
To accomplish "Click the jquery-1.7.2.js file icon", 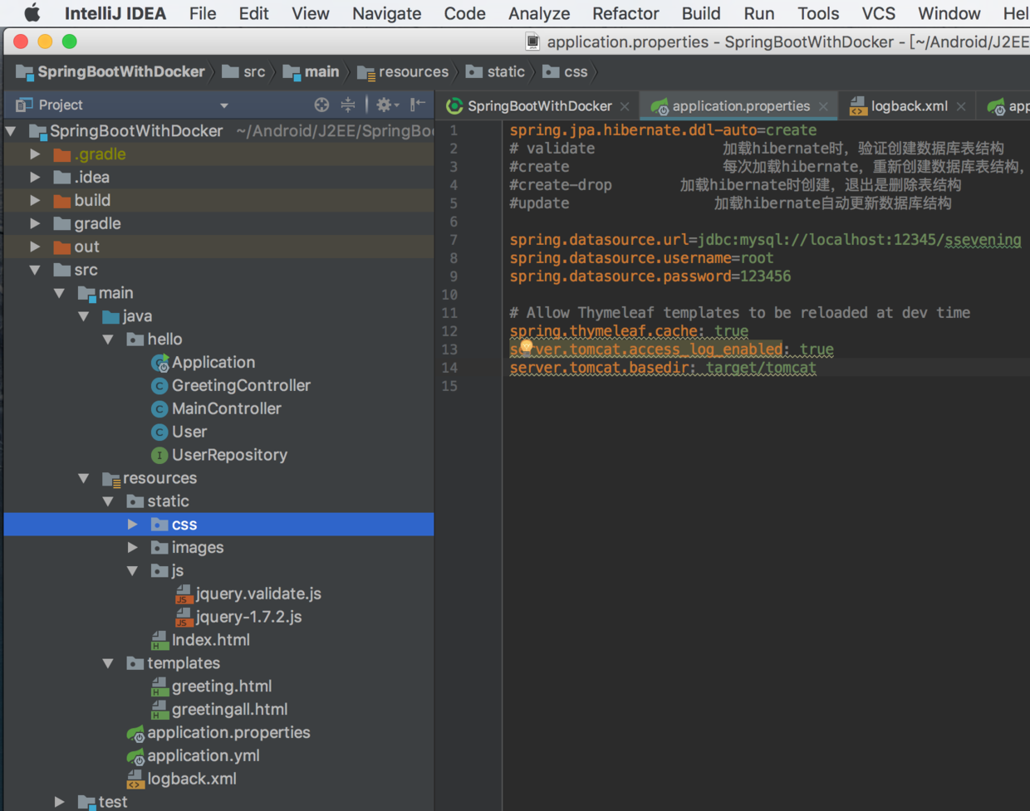I will tap(184, 618).
